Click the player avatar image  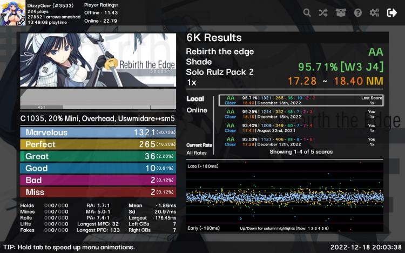point(12,12)
